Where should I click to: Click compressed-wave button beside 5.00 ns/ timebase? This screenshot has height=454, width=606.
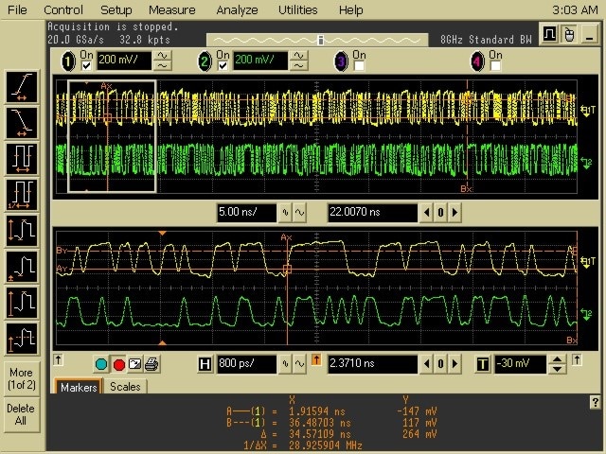pos(285,212)
